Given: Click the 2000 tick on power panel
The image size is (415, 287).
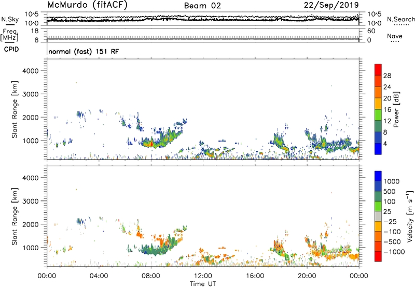Looking at the screenshot, I should point(31,117).
